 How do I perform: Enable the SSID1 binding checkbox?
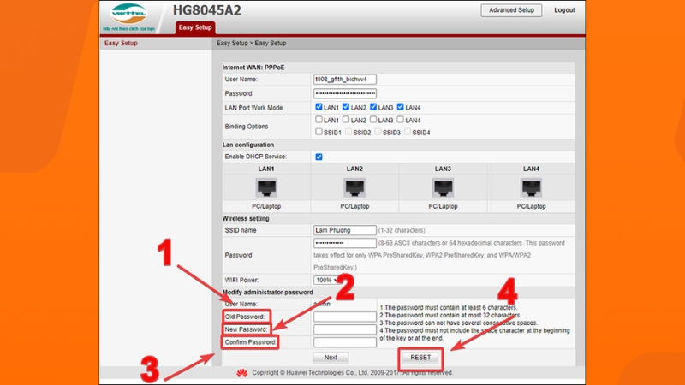[x=319, y=133]
